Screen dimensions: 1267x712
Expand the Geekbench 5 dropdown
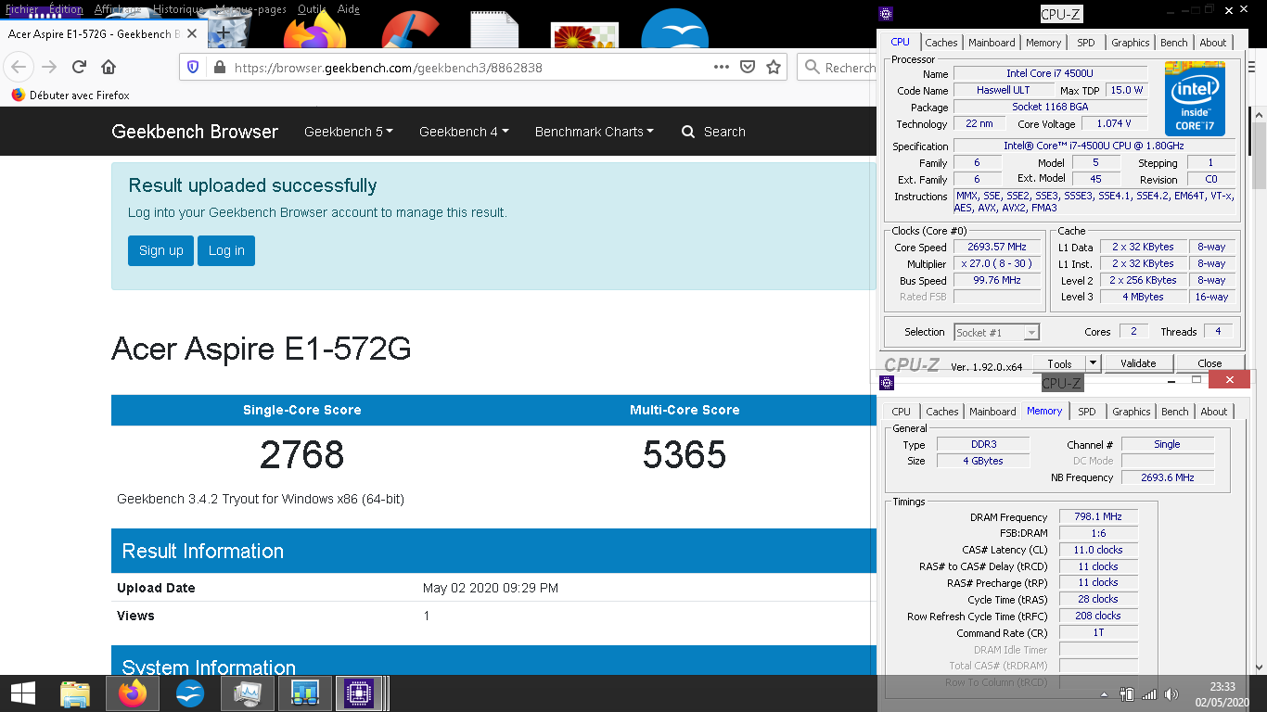349,132
